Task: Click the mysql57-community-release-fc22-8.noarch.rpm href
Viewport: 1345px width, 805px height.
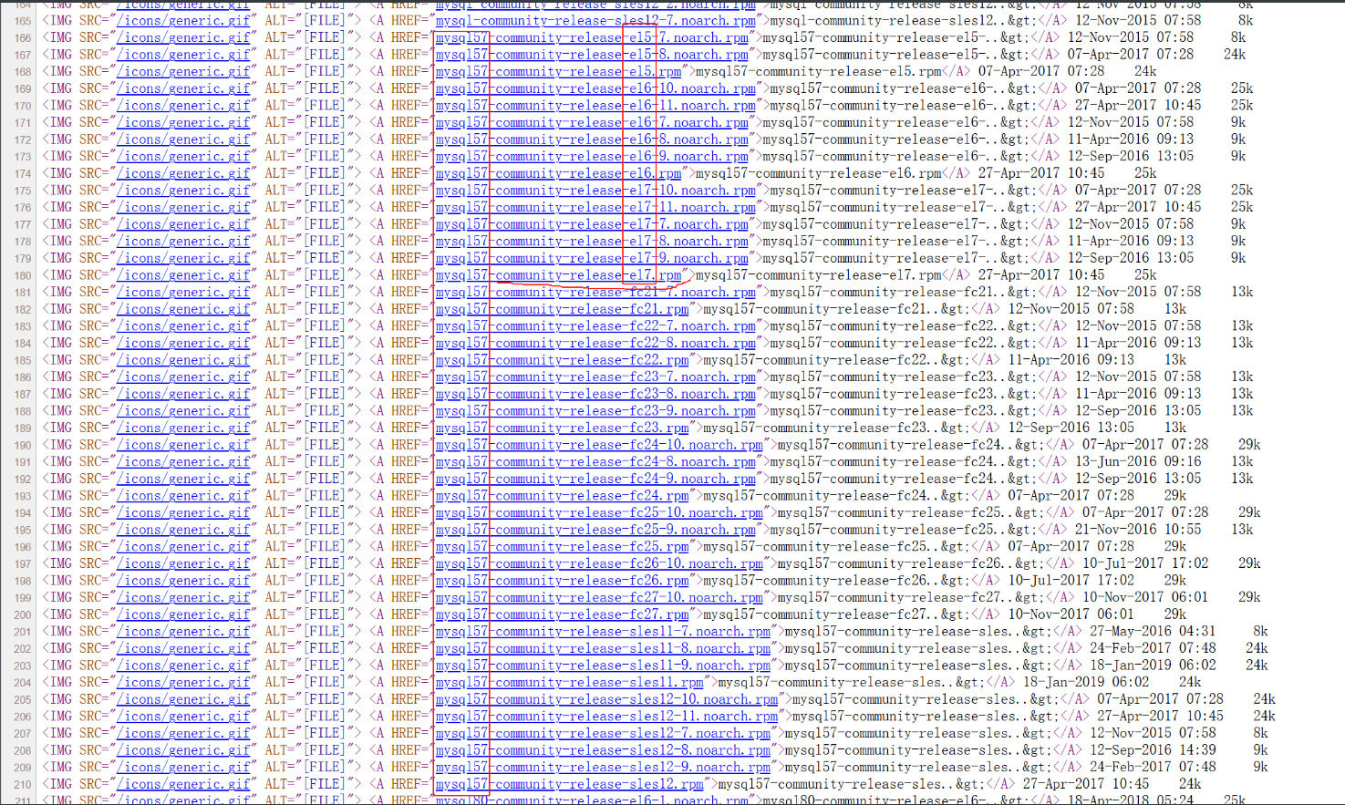Action: coord(595,343)
